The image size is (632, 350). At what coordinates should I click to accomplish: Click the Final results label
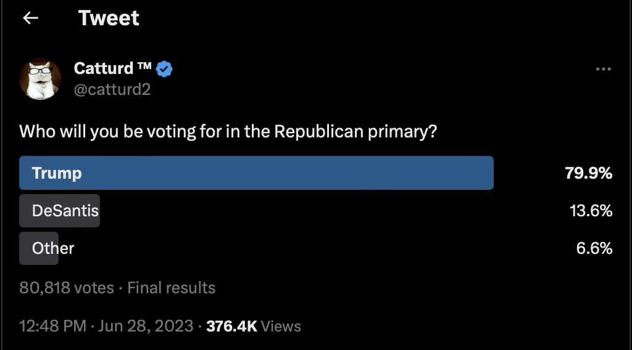pyautogui.click(x=172, y=288)
